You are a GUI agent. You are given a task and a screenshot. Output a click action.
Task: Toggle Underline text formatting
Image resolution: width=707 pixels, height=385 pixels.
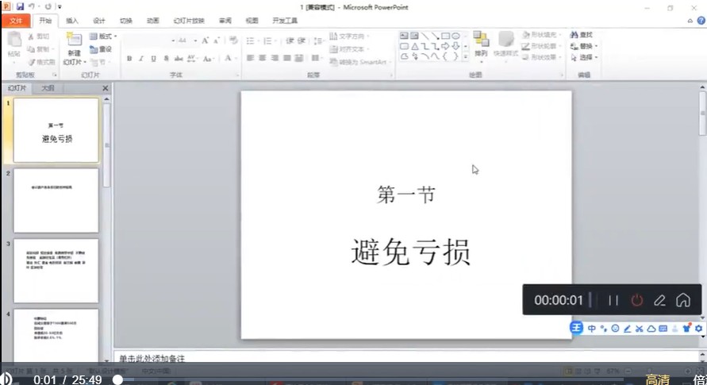coord(152,59)
